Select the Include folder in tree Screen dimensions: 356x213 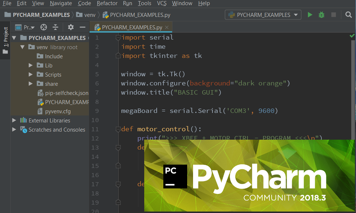(x=50, y=56)
